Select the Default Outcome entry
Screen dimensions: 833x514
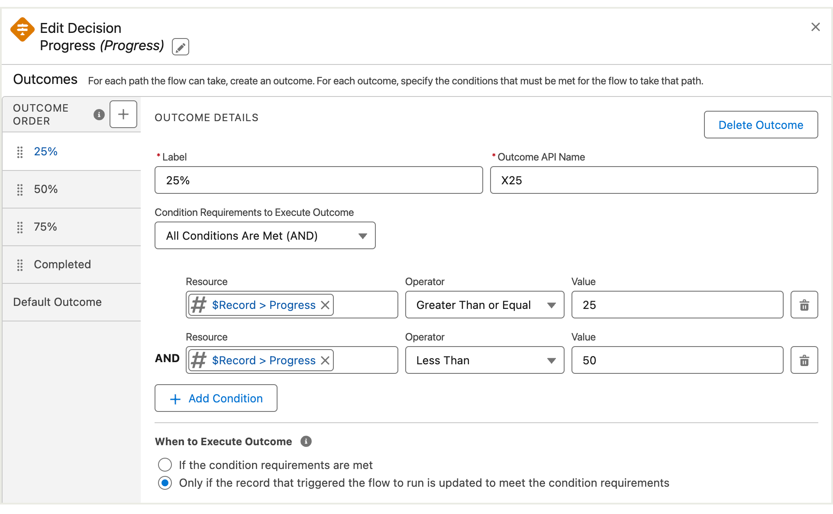[x=57, y=302]
